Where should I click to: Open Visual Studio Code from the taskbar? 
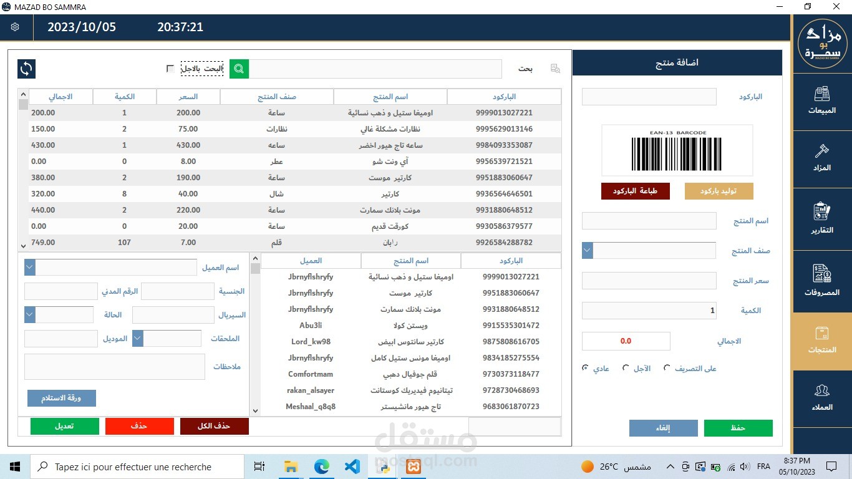click(x=352, y=466)
